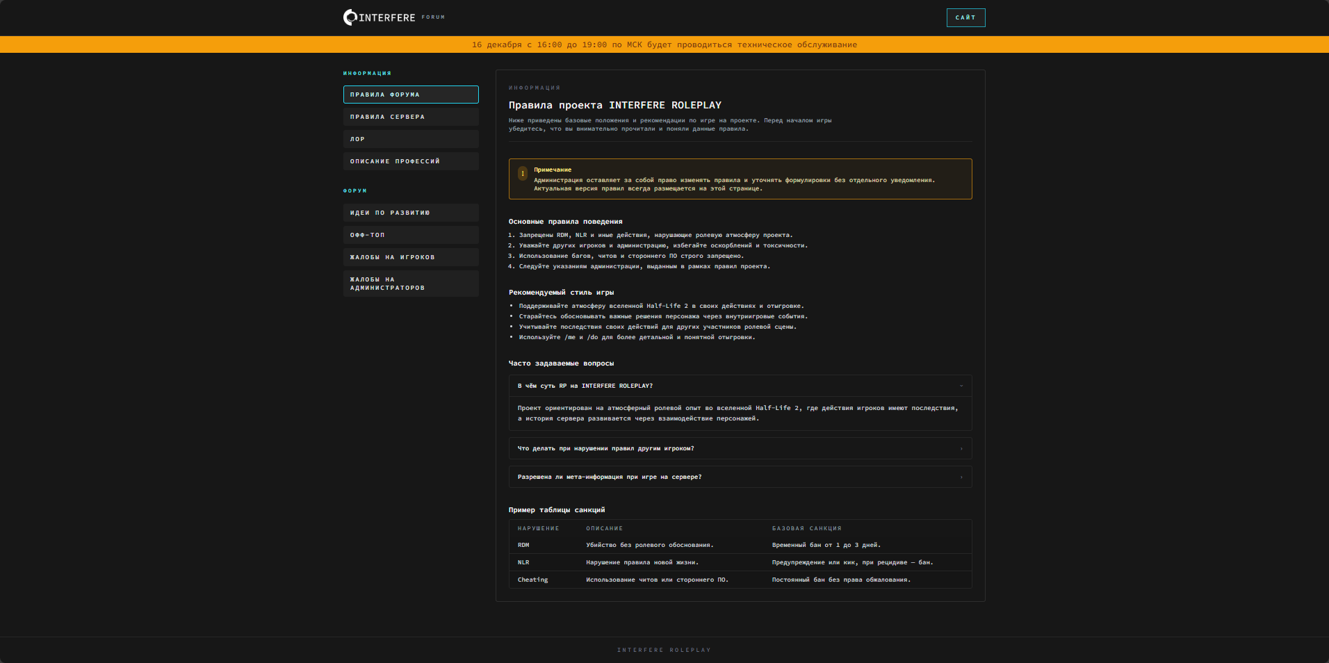
Task: Expand 'Что делать при нарушении правил' question
Action: [740, 448]
